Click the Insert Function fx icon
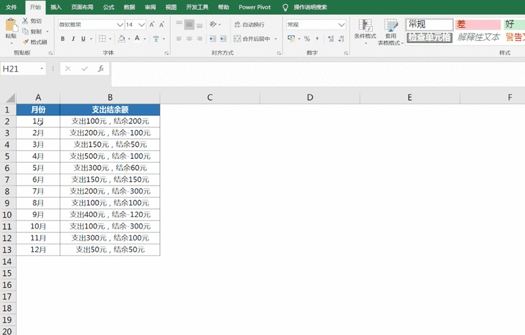525x335 pixels. coord(101,68)
